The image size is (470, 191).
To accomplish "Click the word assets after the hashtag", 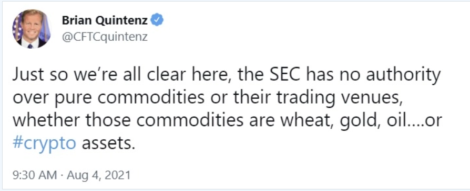I will pyautogui.click(x=107, y=144).
